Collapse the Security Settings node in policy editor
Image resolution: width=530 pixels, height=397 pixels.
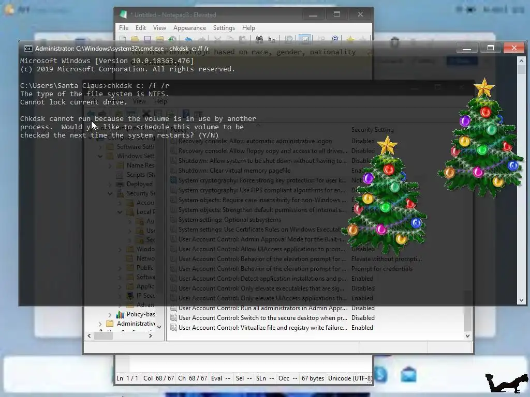point(110,193)
